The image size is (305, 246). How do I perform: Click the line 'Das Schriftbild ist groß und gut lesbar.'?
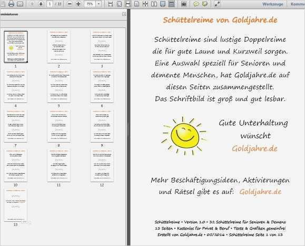point(220,99)
